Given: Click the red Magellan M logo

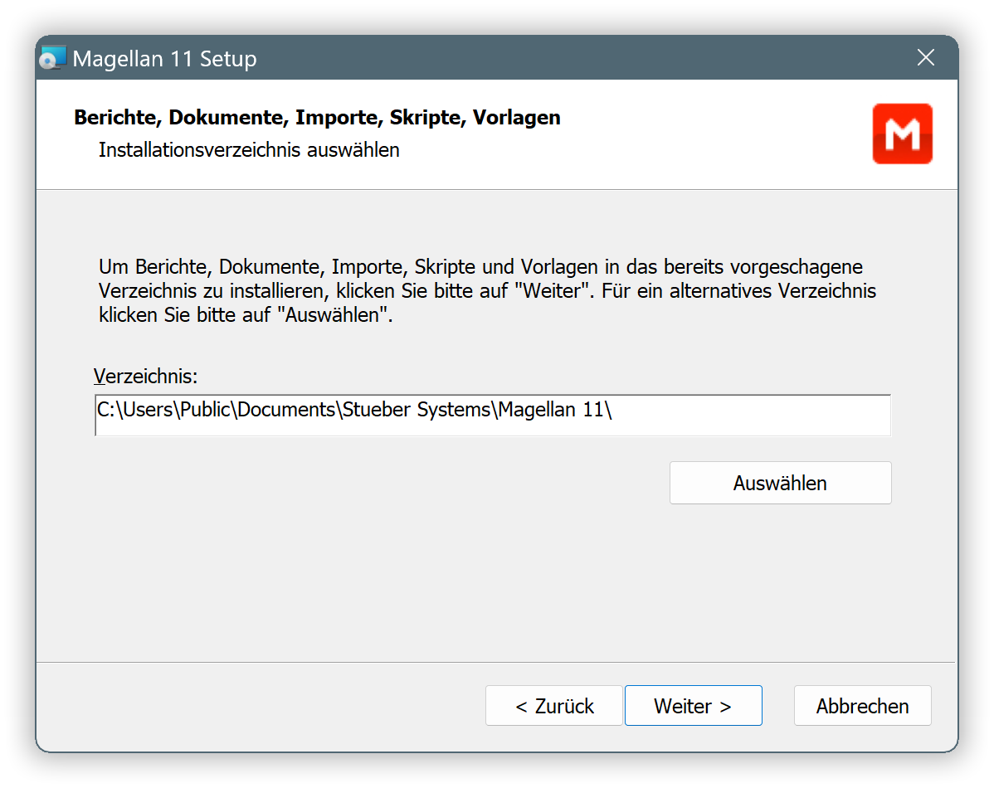Looking at the screenshot, I should pyautogui.click(x=902, y=134).
